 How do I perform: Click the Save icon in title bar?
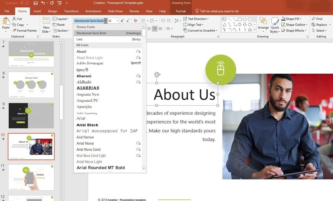pyautogui.click(x=36, y=3)
